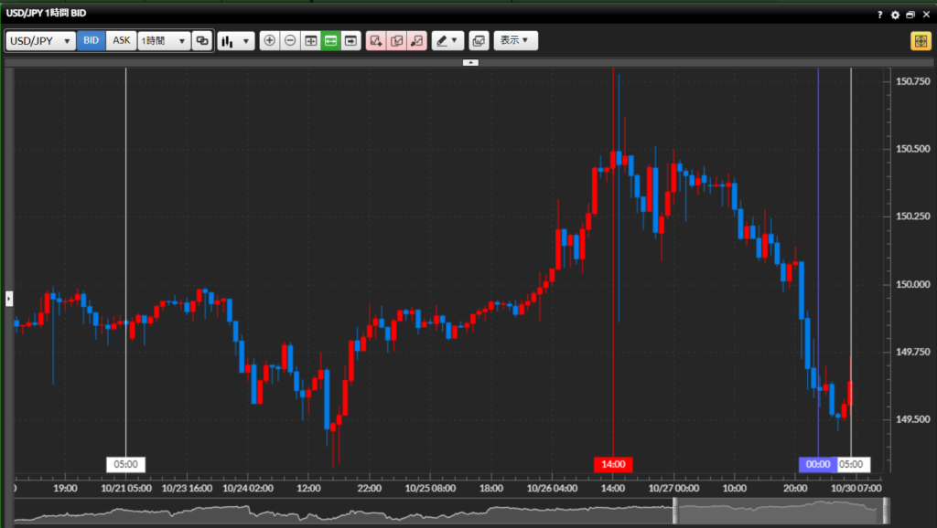Click the green horizontal fit-width icon
Image resolution: width=937 pixels, height=528 pixels.
tap(330, 41)
